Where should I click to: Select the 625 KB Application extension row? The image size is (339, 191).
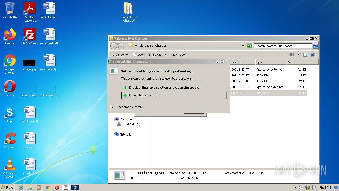click(269, 87)
